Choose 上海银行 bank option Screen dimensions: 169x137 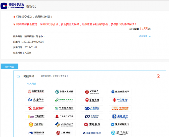(120, 116)
